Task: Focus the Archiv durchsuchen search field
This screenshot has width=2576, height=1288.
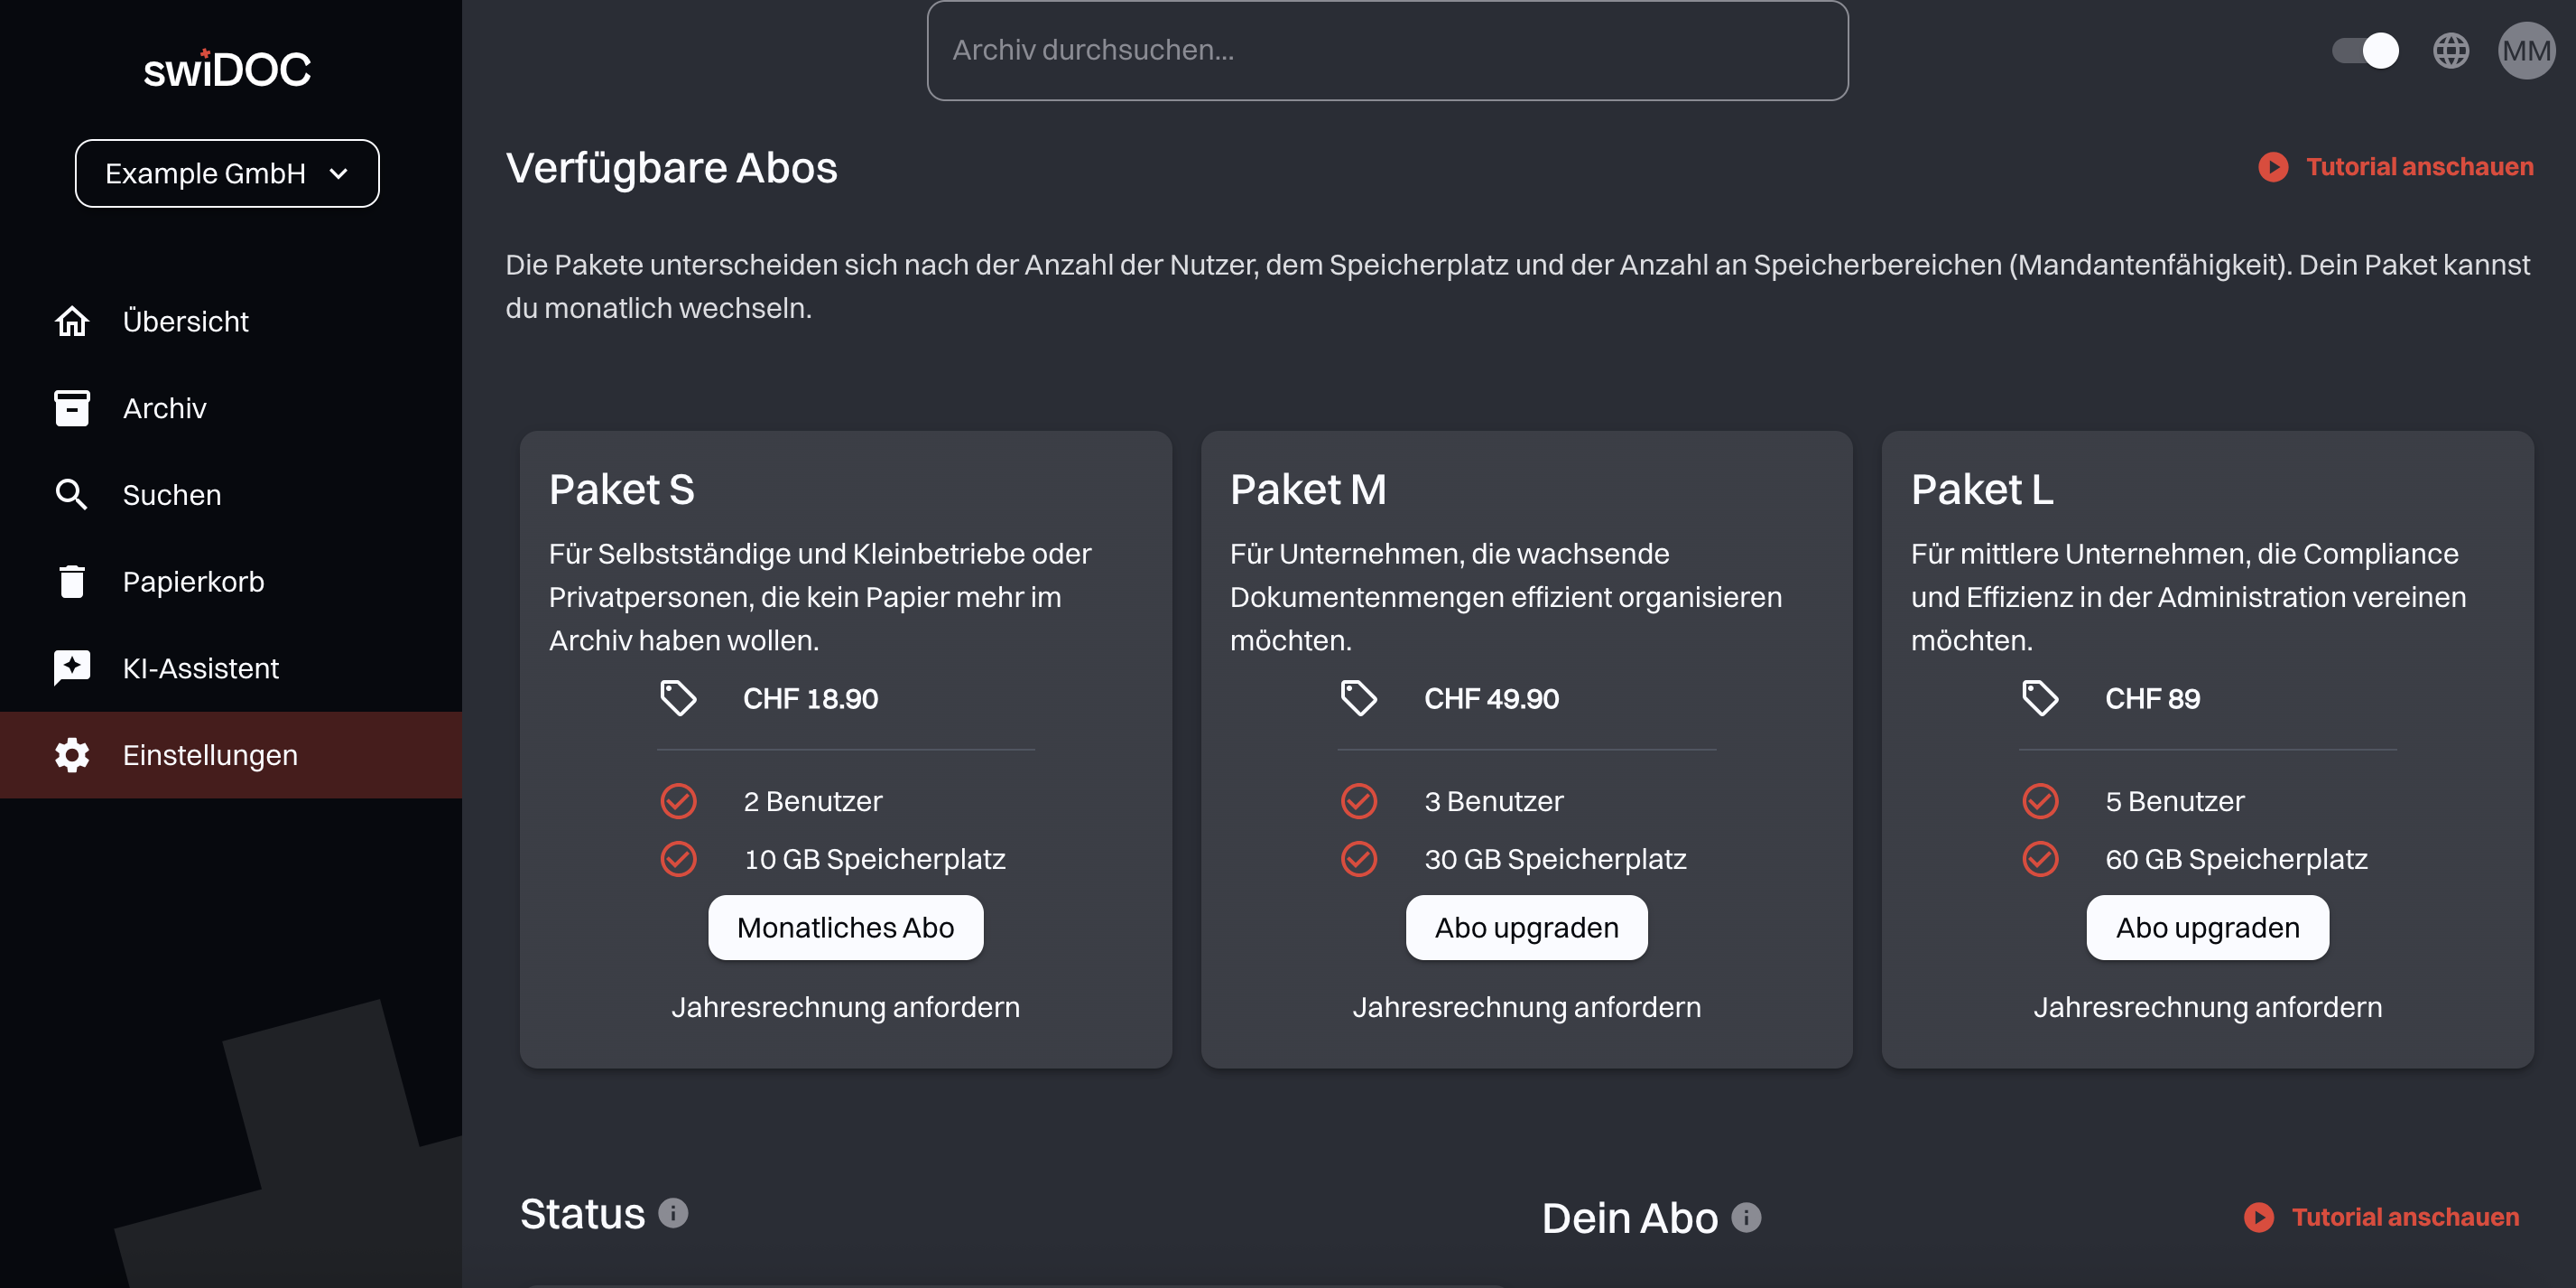Action: click(x=1387, y=50)
